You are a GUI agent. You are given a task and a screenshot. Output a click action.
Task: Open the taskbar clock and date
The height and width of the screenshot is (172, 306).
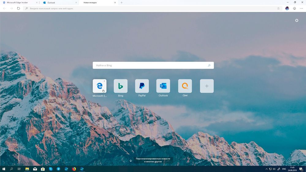(x=292, y=169)
